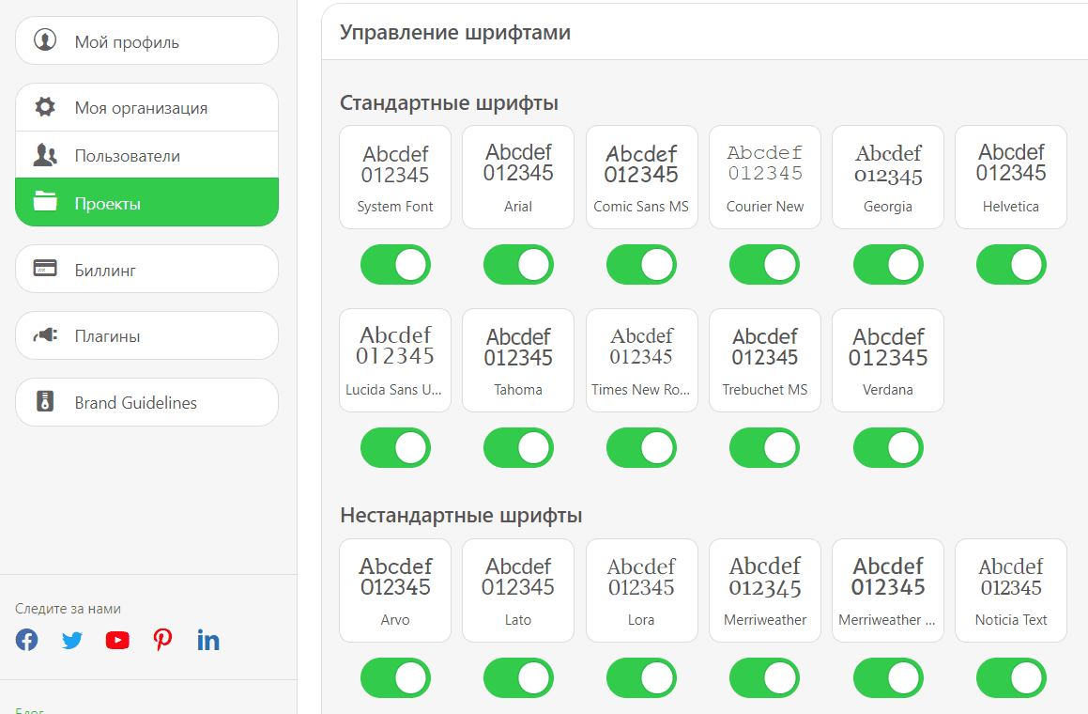Click the profile avatar icon
Screen dimensions: 1088x714
45,41
